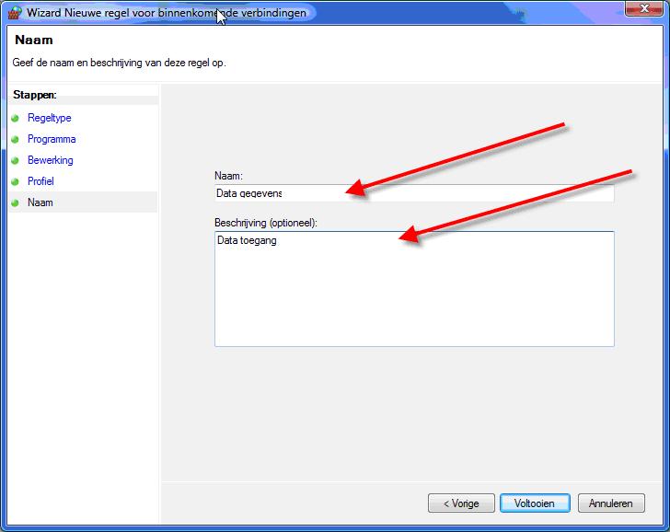Image resolution: width=670 pixels, height=532 pixels.
Task: Click the firewall wizard title bar icon
Action: click(x=15, y=12)
